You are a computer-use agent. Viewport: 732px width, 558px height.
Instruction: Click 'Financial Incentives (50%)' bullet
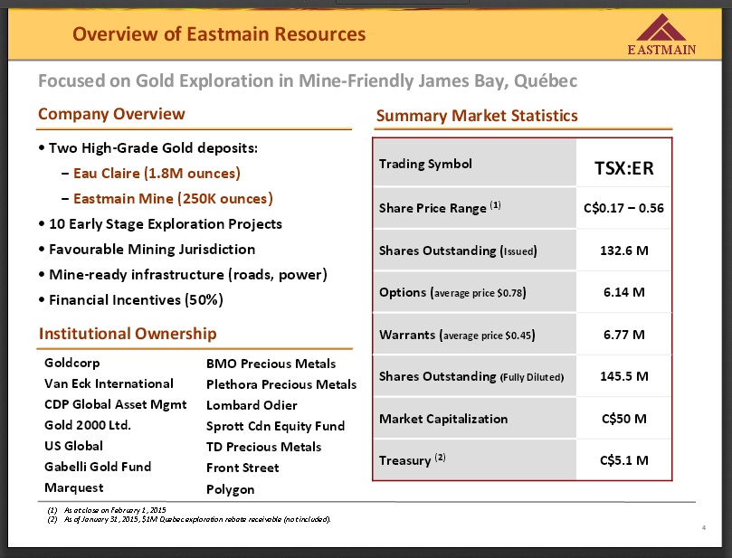131,299
